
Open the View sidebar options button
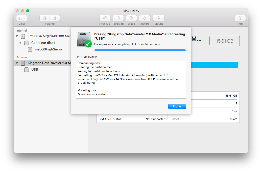[22, 18]
